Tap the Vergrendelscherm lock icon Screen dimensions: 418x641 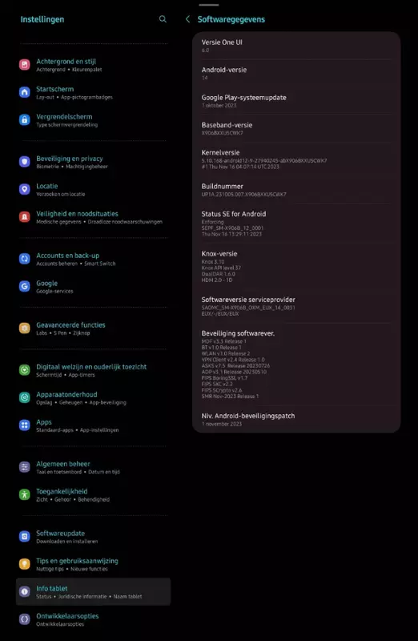click(x=25, y=120)
